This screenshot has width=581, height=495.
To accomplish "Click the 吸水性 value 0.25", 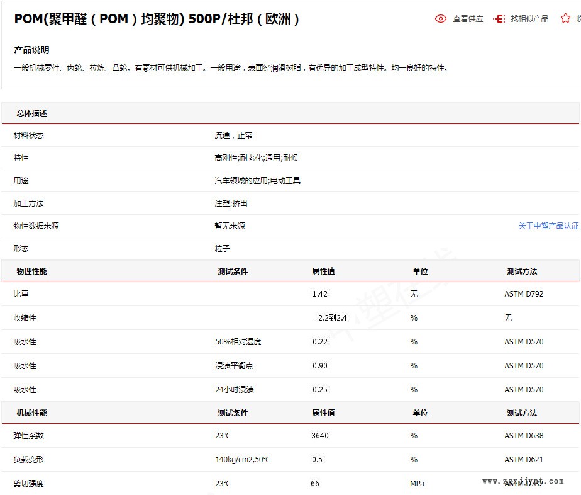I will click(x=320, y=390).
